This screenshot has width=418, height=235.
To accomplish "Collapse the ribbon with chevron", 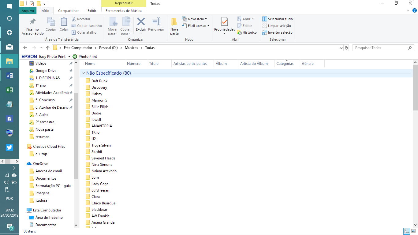I will [408, 10].
